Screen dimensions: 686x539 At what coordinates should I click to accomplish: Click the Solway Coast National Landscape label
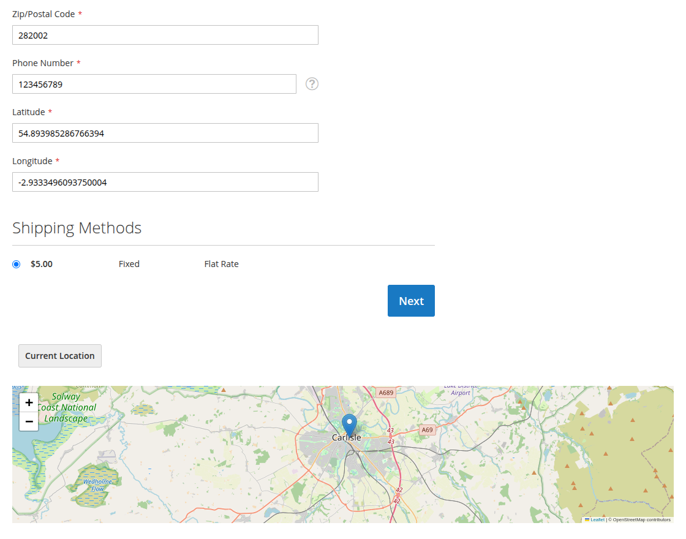click(67, 407)
